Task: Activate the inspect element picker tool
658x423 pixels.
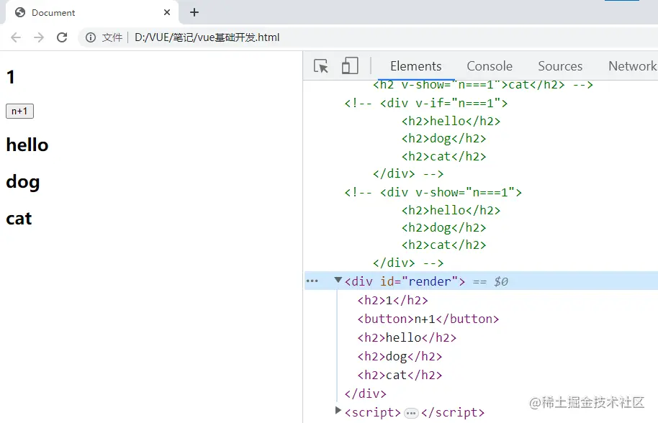Action: coord(321,66)
